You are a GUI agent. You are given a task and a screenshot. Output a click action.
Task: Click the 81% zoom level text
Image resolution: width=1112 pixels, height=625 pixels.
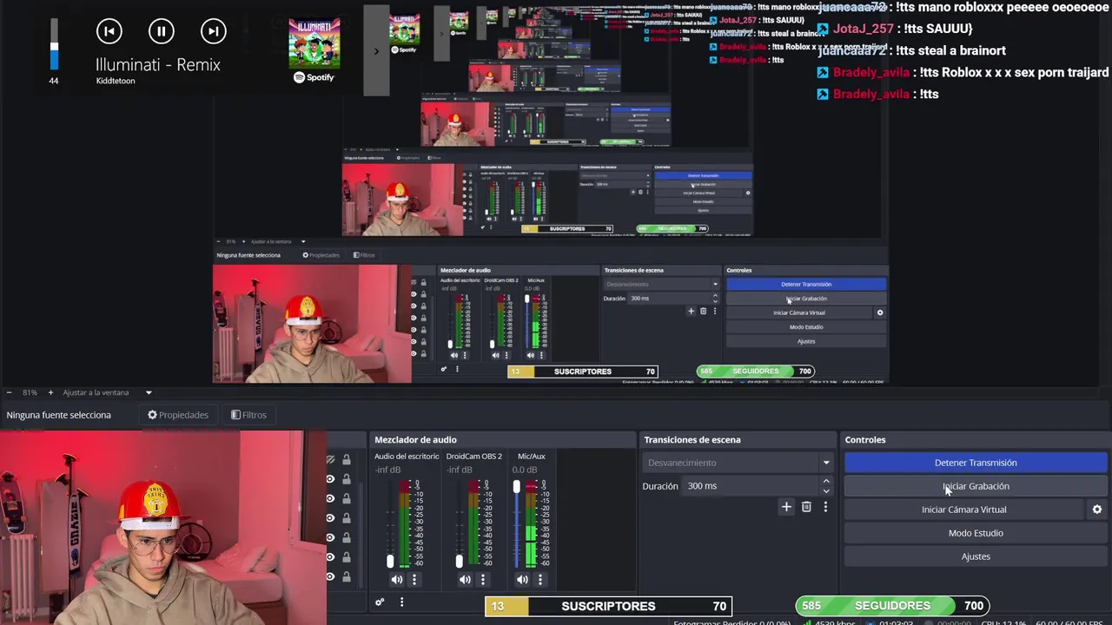(30, 392)
